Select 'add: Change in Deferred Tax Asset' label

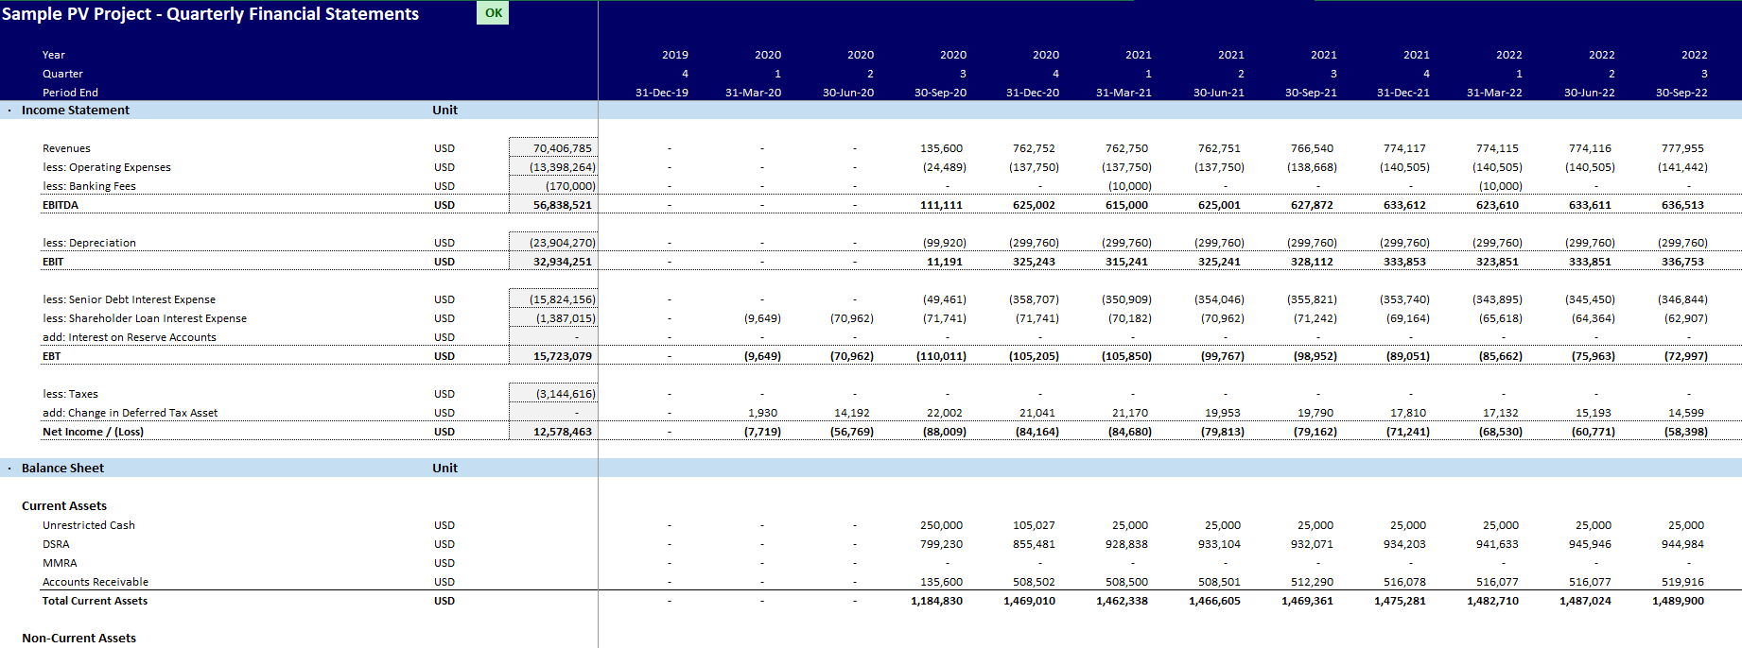click(x=130, y=413)
